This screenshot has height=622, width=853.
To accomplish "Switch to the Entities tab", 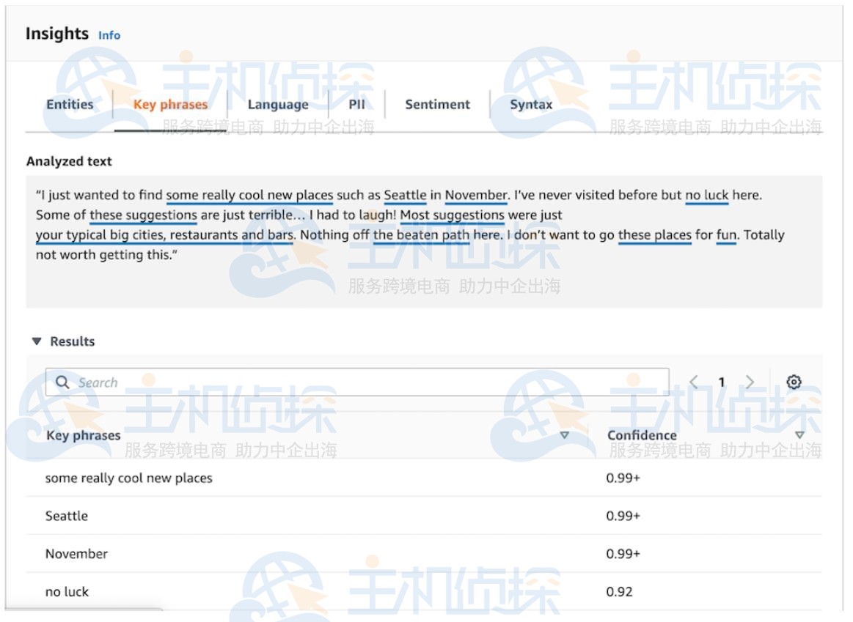I will click(70, 104).
